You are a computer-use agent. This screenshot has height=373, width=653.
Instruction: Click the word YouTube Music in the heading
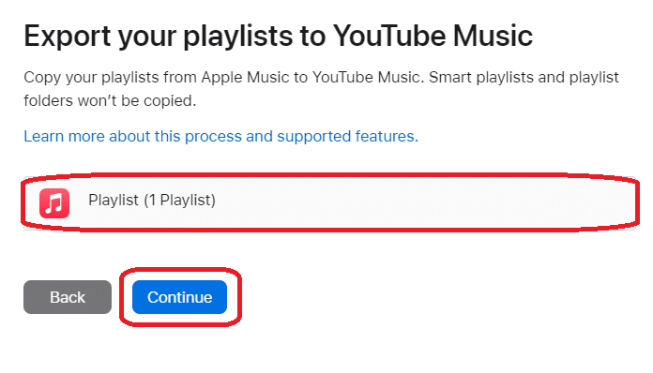click(x=433, y=36)
